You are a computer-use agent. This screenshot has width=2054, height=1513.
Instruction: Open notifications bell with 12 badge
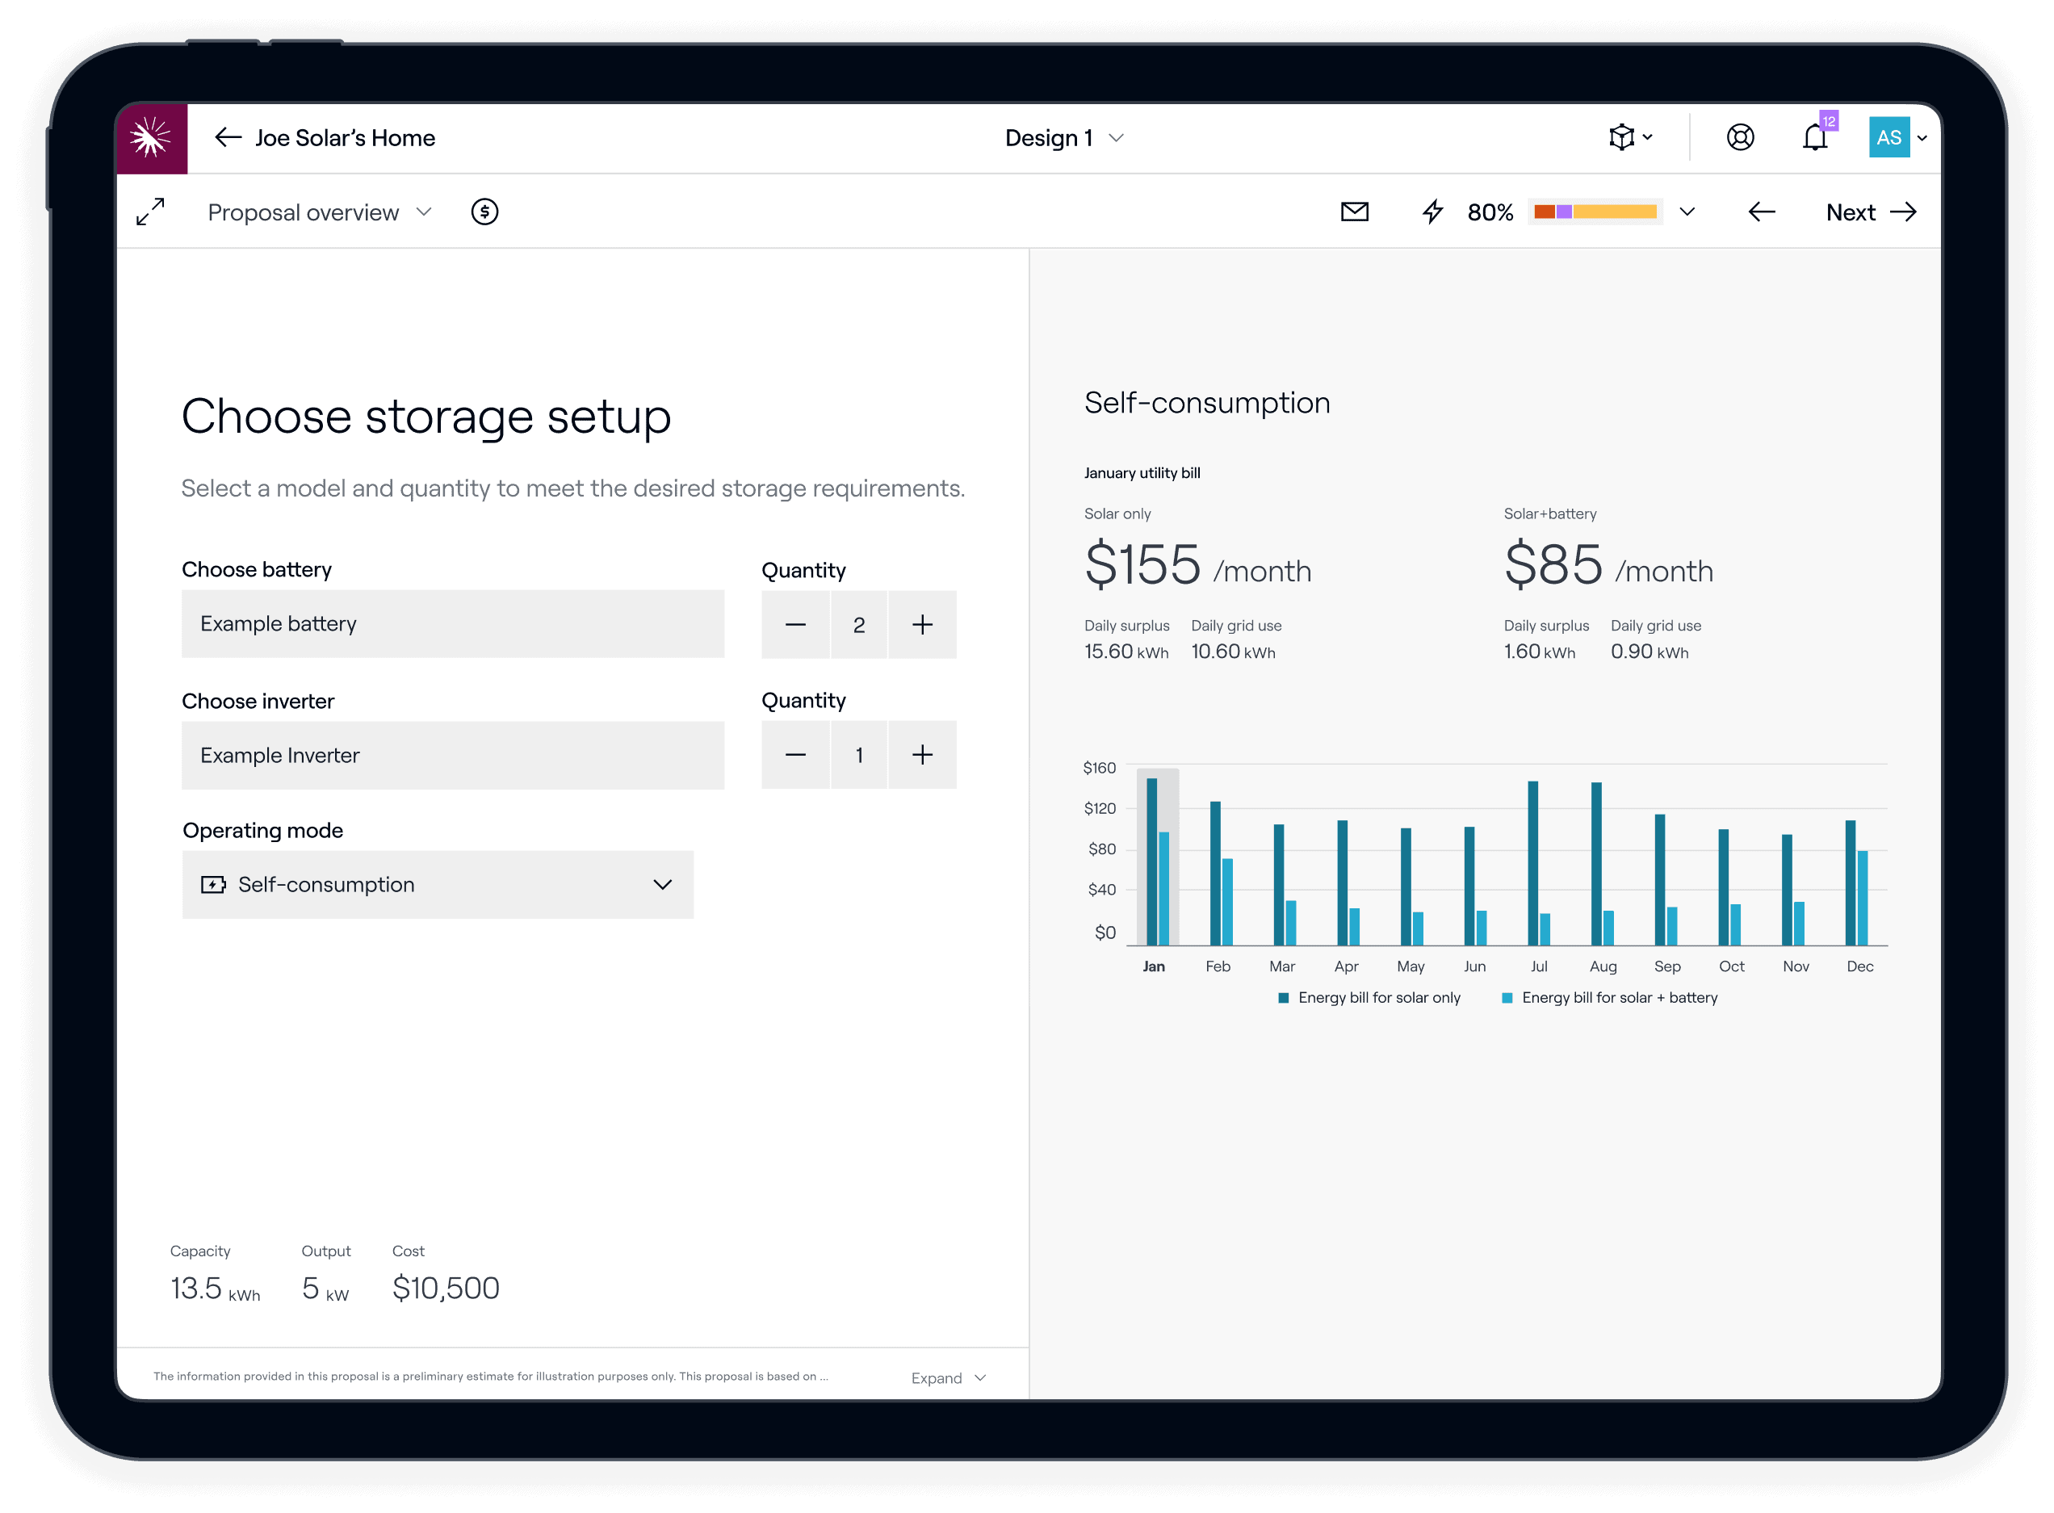click(x=1815, y=137)
